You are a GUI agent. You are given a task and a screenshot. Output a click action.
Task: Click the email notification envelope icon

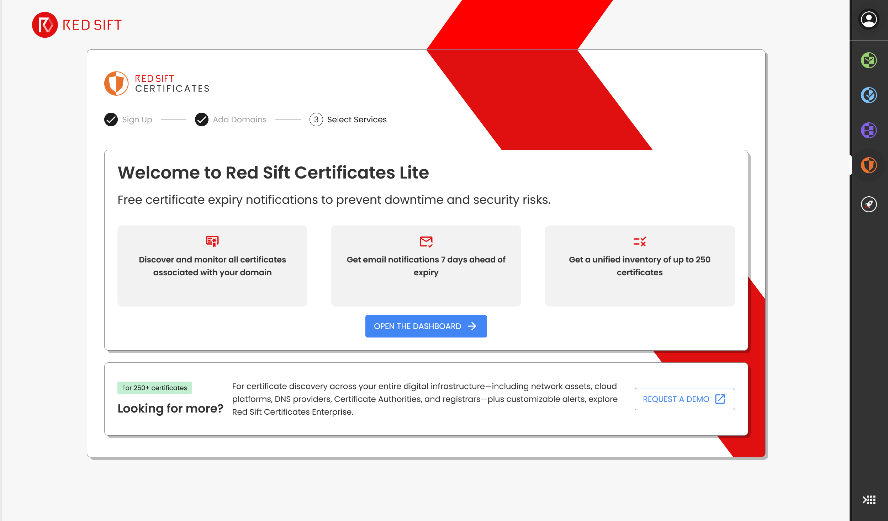[x=426, y=242]
